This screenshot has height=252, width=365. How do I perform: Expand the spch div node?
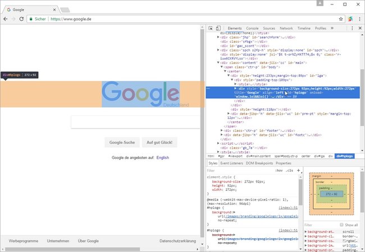pyautogui.click(x=218, y=50)
